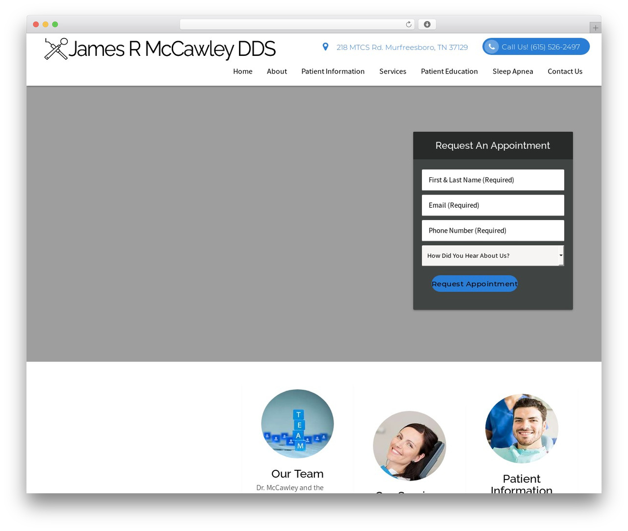Click the phone icon in Call Us button
This screenshot has height=531, width=628.
click(x=491, y=47)
